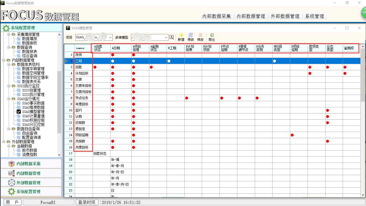Viewport: 366px width, 206px height.
Task: Open 股市数据 tree item
Action: tap(29, 150)
